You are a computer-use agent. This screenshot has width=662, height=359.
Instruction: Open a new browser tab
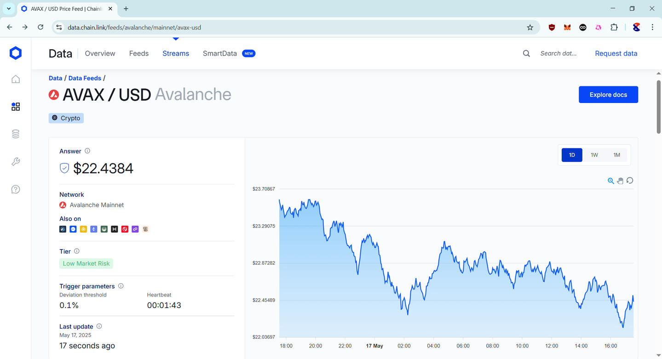(126, 9)
